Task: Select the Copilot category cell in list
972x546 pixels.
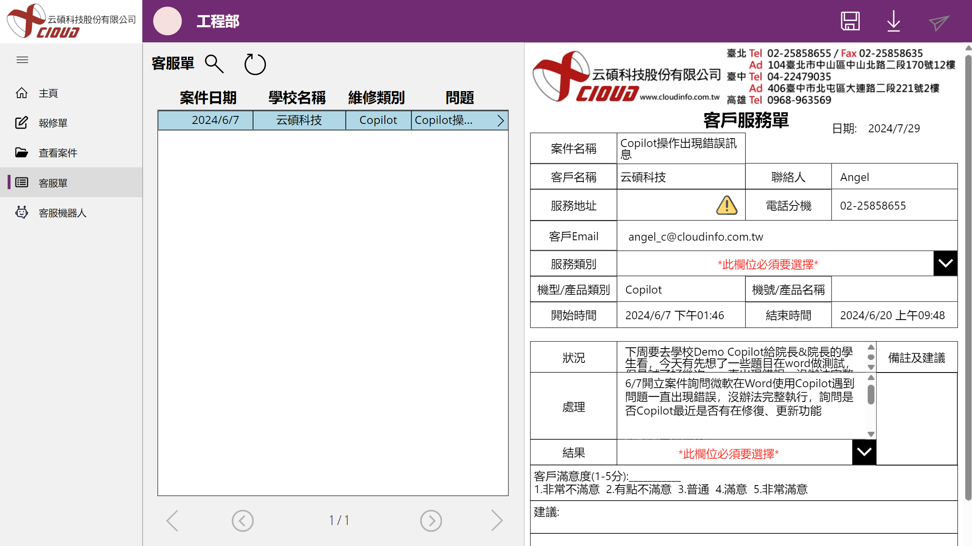Action: [378, 120]
